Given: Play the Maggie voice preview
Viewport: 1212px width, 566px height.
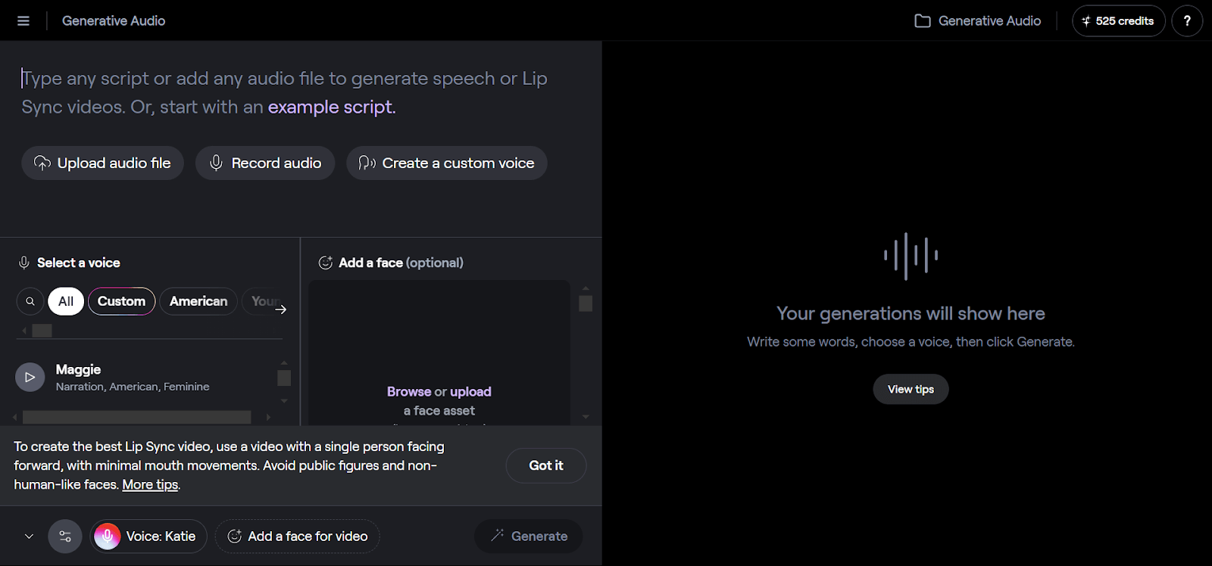Looking at the screenshot, I should coord(30,377).
